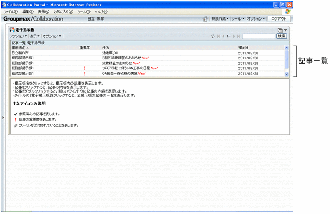
Task: Click the 電子掲示板 portlet title
Action: point(25,30)
